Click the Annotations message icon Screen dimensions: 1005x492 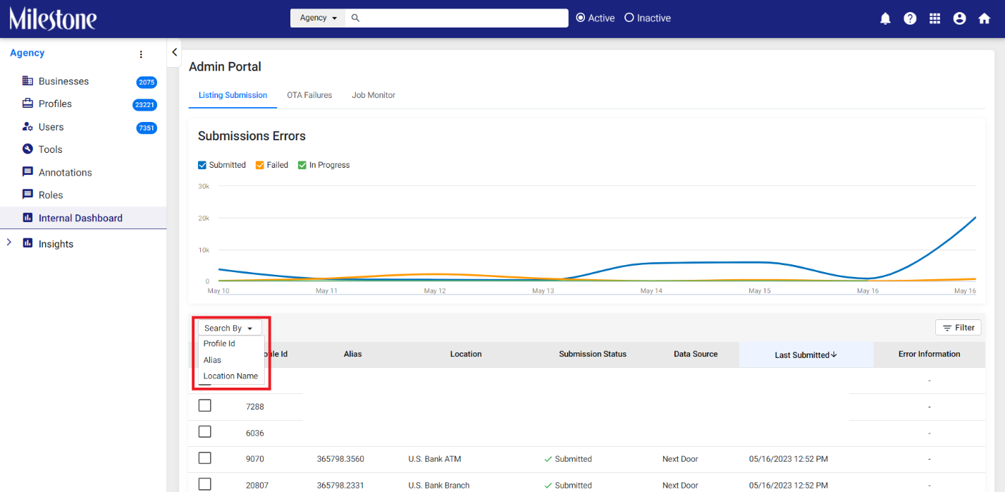tap(27, 172)
